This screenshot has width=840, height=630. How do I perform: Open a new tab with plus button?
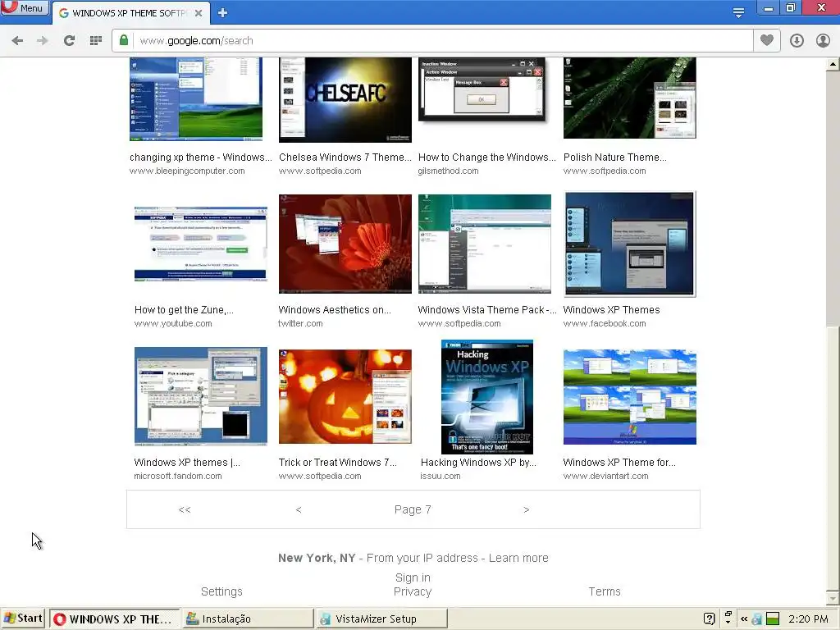tap(223, 13)
